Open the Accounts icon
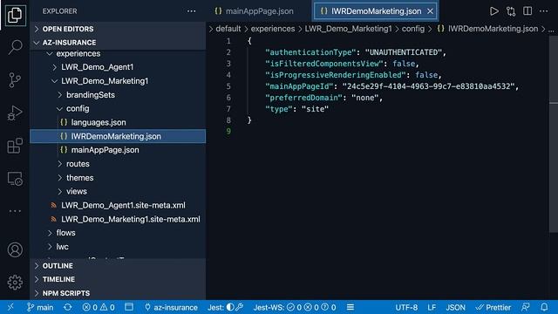Image resolution: width=558 pixels, height=314 pixels. (x=15, y=250)
